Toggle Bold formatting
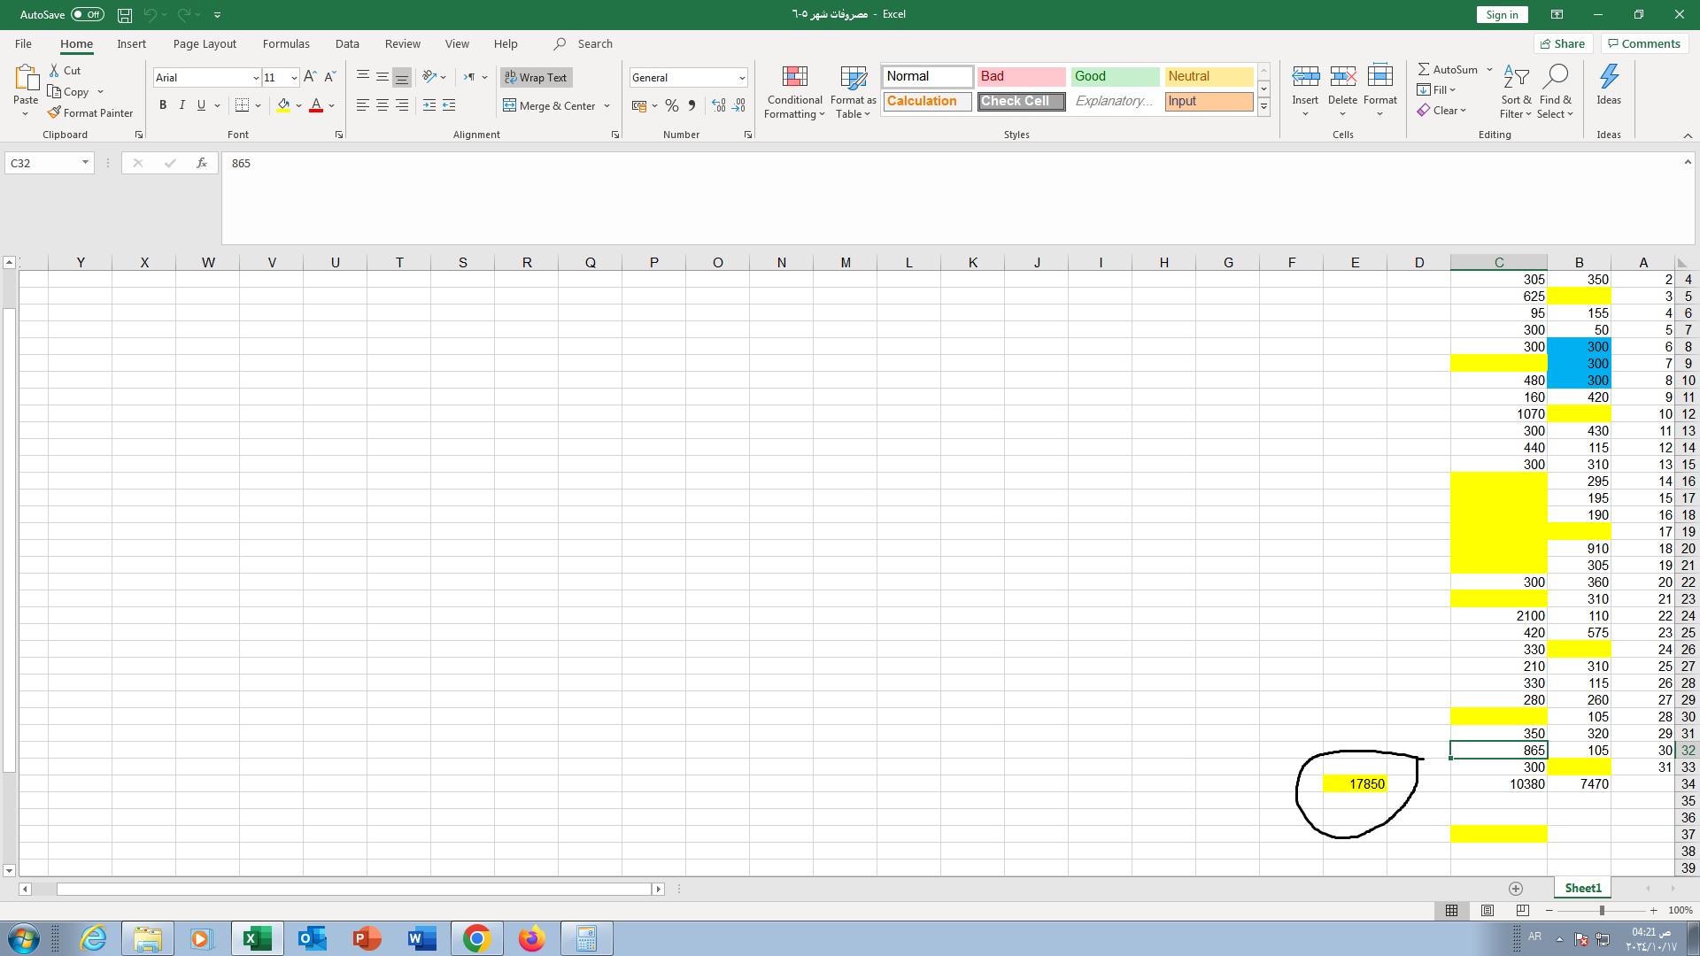Screen dimensions: 1700x956 pos(163,105)
